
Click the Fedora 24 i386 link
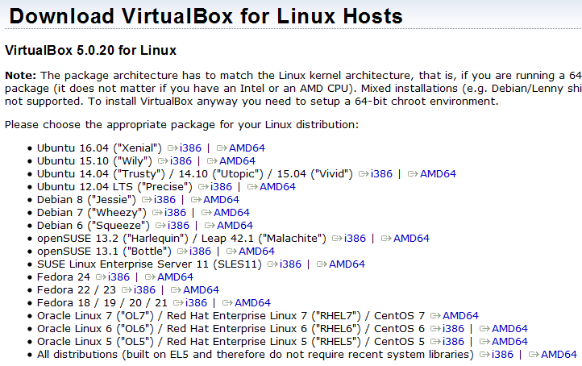pyautogui.click(x=118, y=277)
